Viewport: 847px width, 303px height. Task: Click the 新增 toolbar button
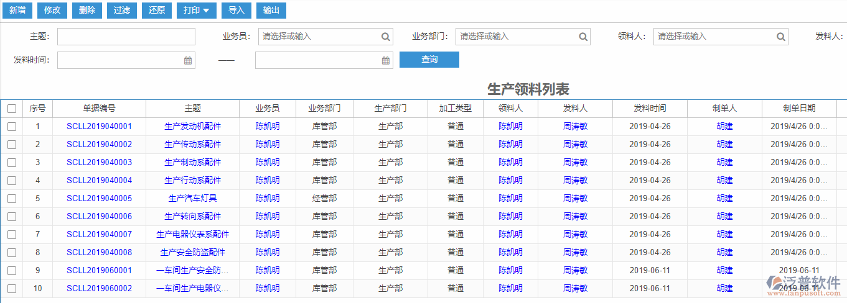17,10
